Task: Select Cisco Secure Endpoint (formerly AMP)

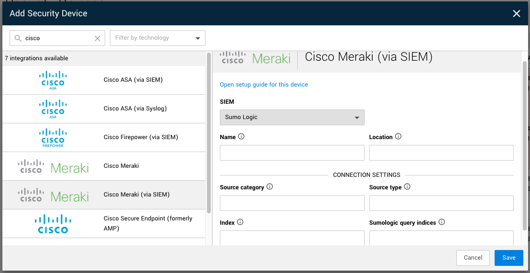Action: pyautogui.click(x=104, y=224)
